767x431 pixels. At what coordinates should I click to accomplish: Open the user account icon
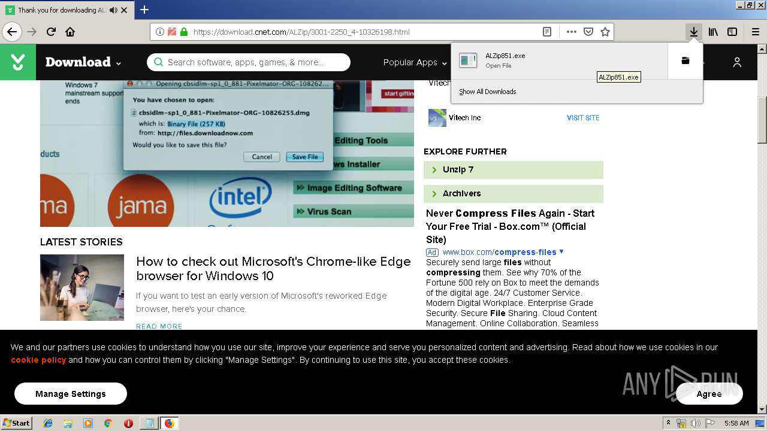click(737, 62)
